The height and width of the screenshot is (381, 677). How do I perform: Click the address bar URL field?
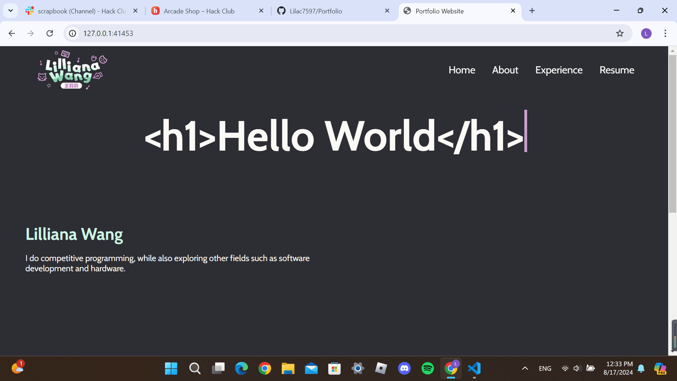click(317, 33)
